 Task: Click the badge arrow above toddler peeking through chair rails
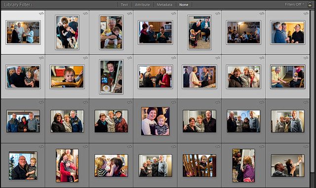click(218, 147)
